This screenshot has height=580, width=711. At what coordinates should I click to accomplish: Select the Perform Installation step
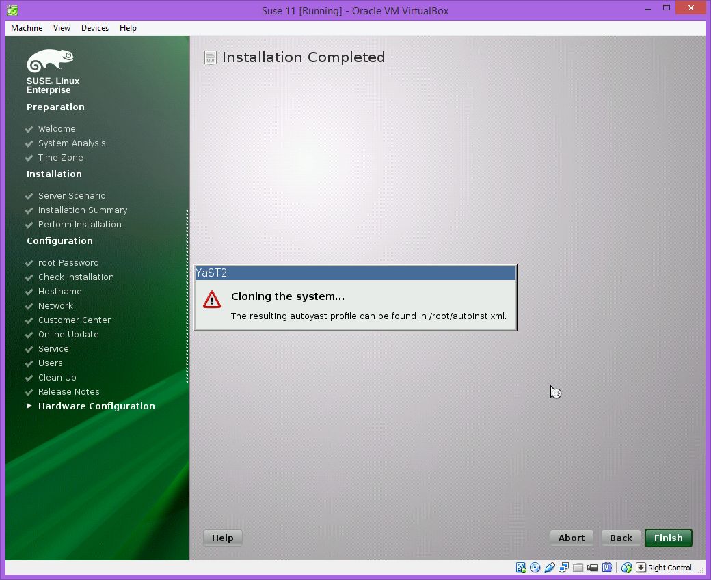(x=80, y=224)
